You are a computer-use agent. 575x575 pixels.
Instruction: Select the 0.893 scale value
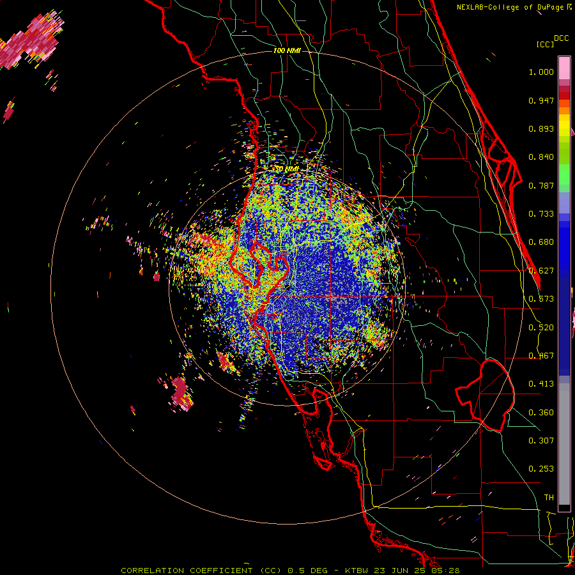point(541,128)
